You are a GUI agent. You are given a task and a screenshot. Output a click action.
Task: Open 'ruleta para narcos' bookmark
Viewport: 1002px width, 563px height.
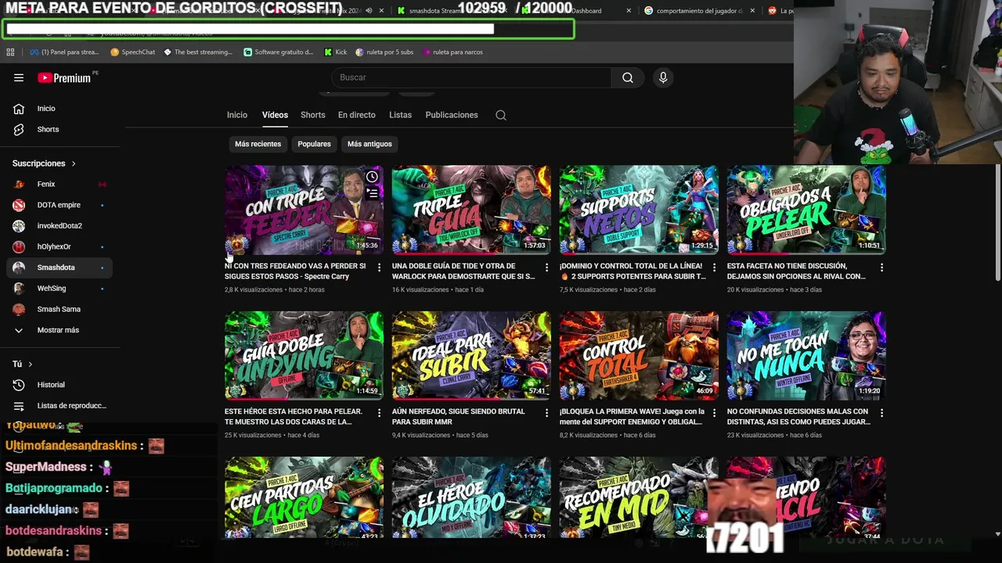tap(452, 52)
